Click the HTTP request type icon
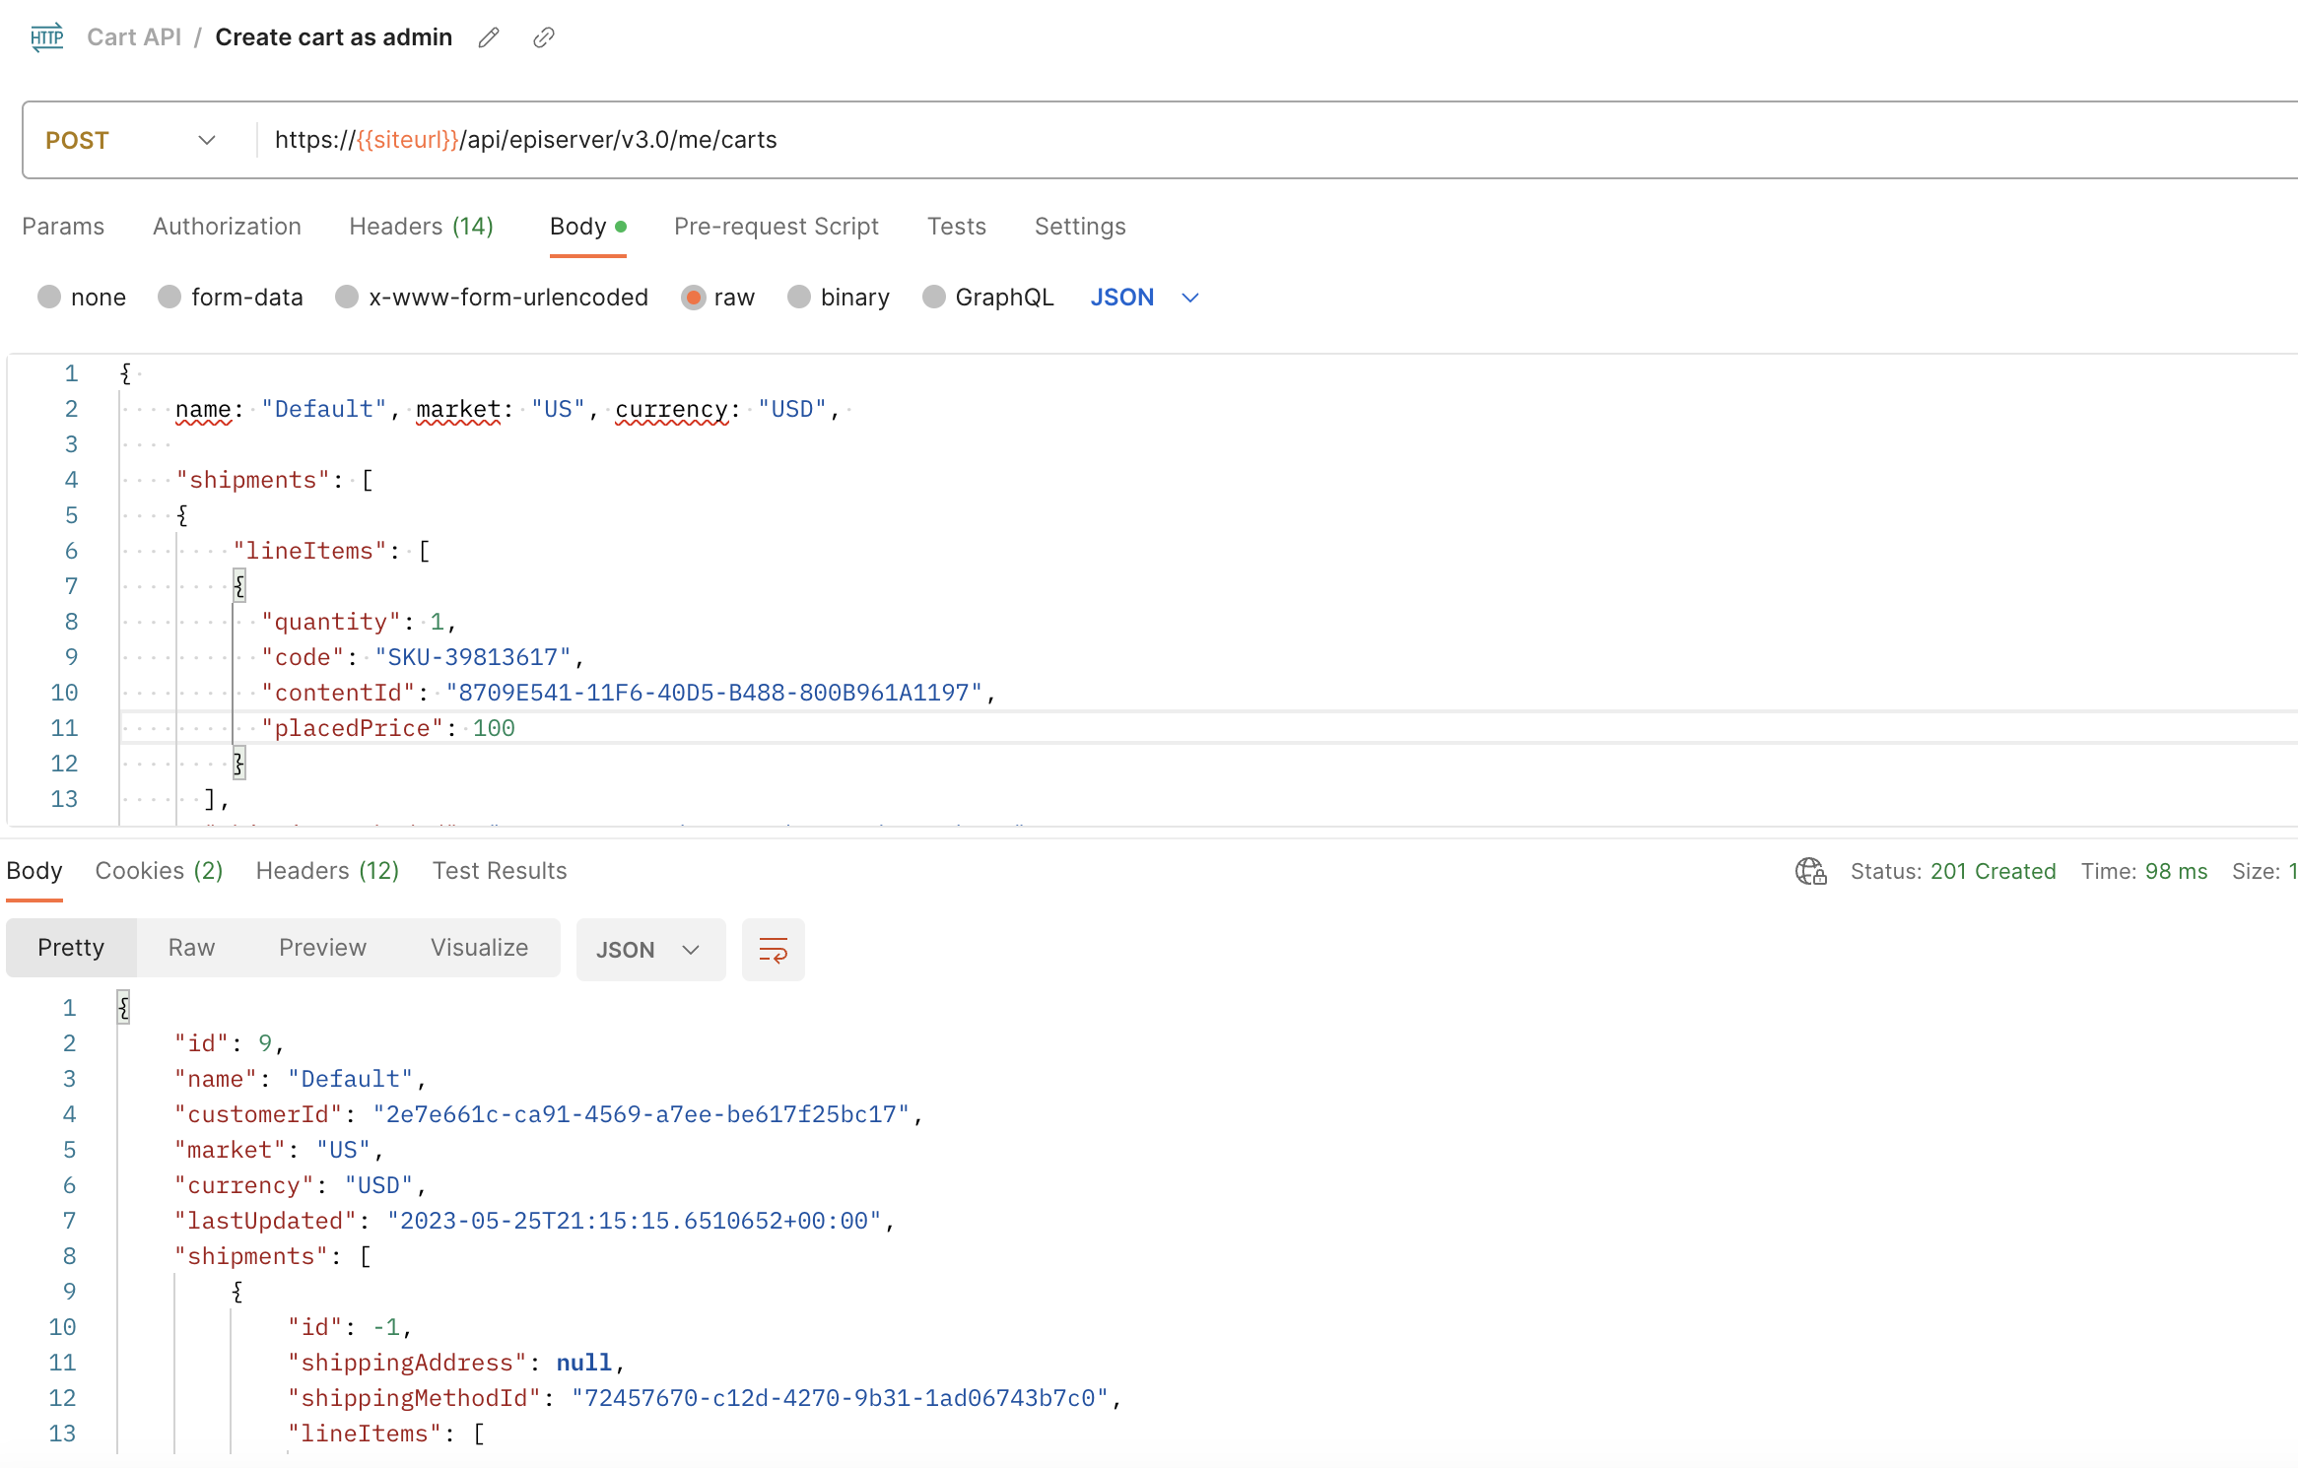 (46, 37)
